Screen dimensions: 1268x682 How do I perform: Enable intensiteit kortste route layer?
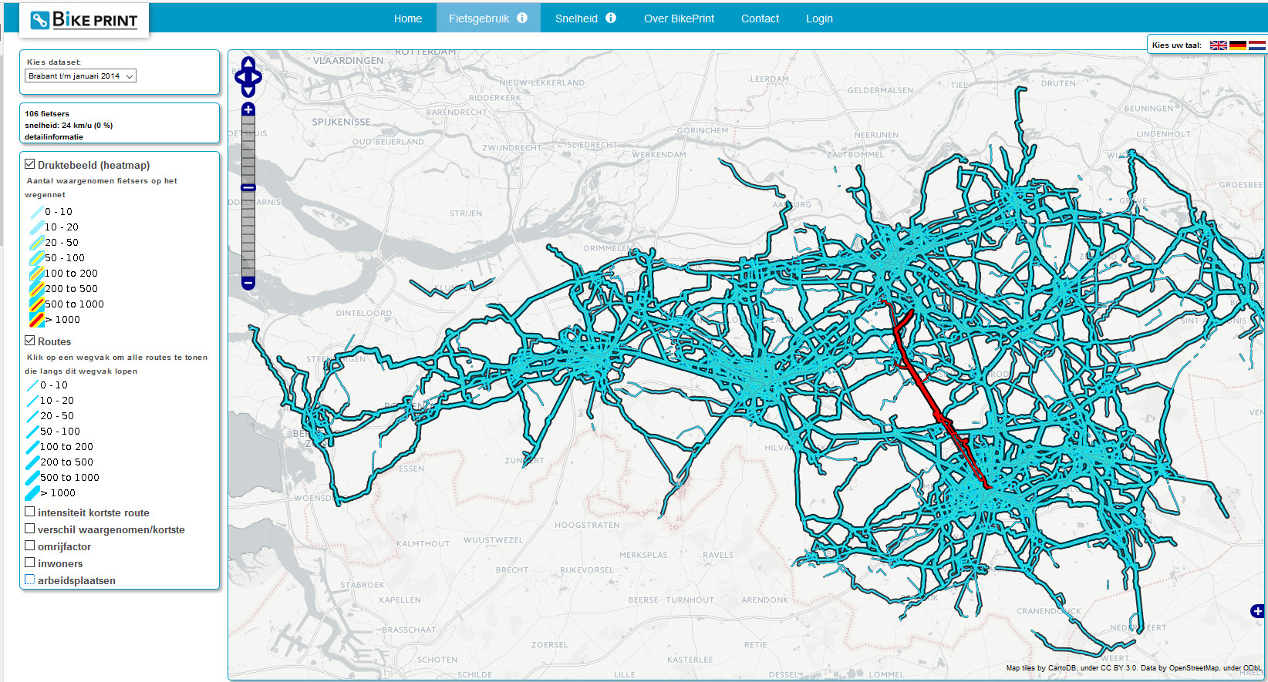(30, 512)
